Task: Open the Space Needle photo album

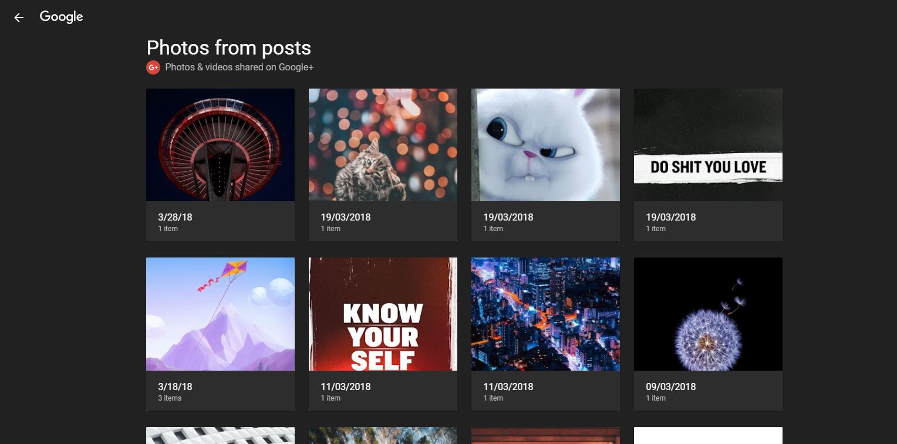Action: 220,145
